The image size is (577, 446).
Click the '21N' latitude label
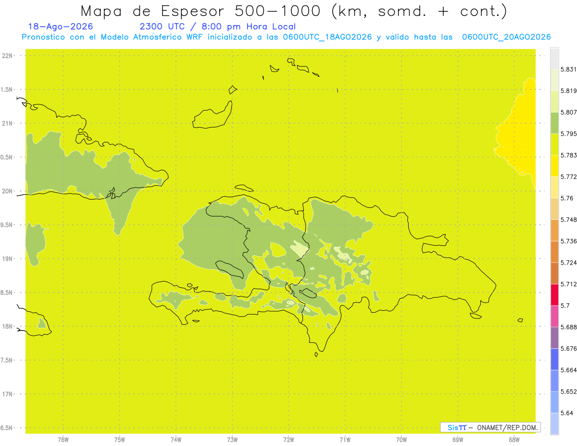[7, 124]
